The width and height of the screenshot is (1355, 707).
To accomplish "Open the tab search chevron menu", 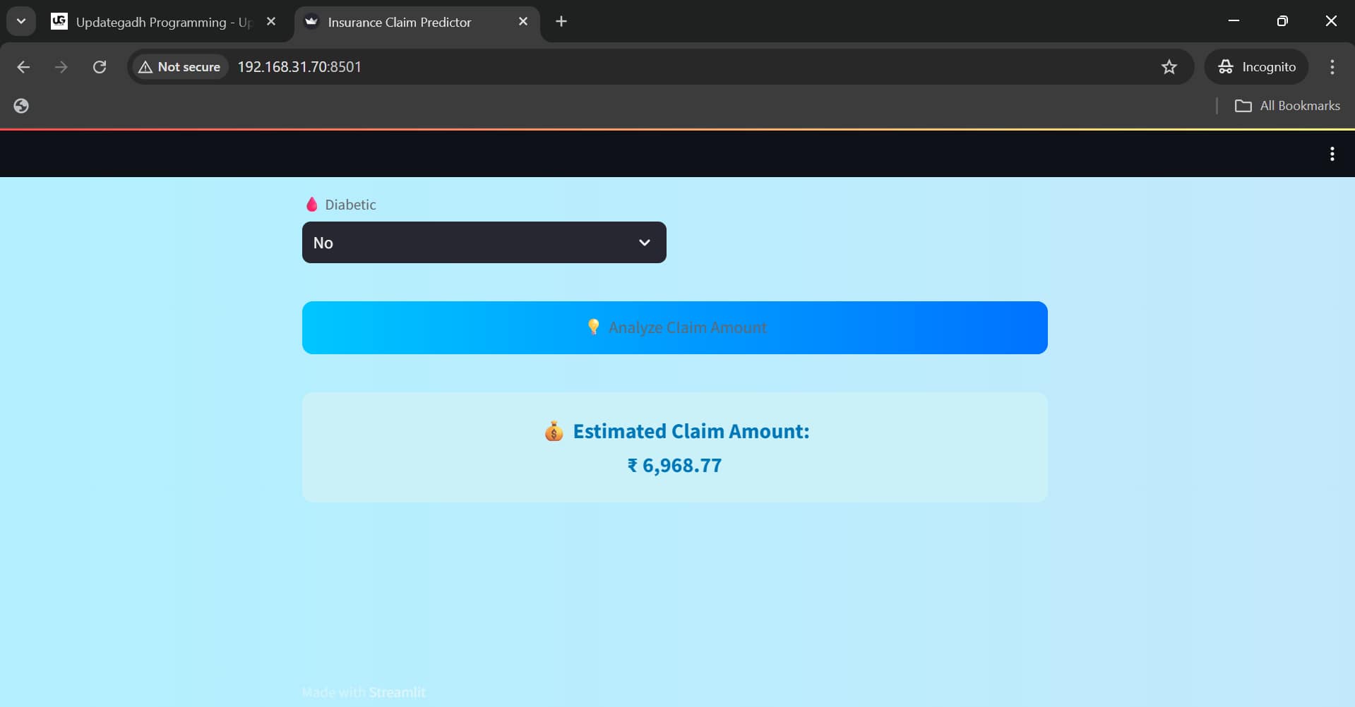I will pyautogui.click(x=20, y=21).
